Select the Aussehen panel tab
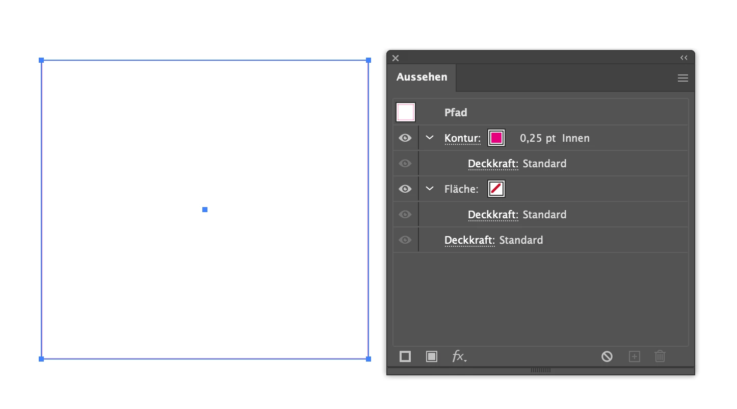The width and height of the screenshot is (737, 409). coord(422,77)
